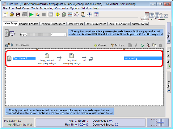Open the scheduling clock icon
Image resolution: width=173 pixels, height=129 pixels.
90,14
